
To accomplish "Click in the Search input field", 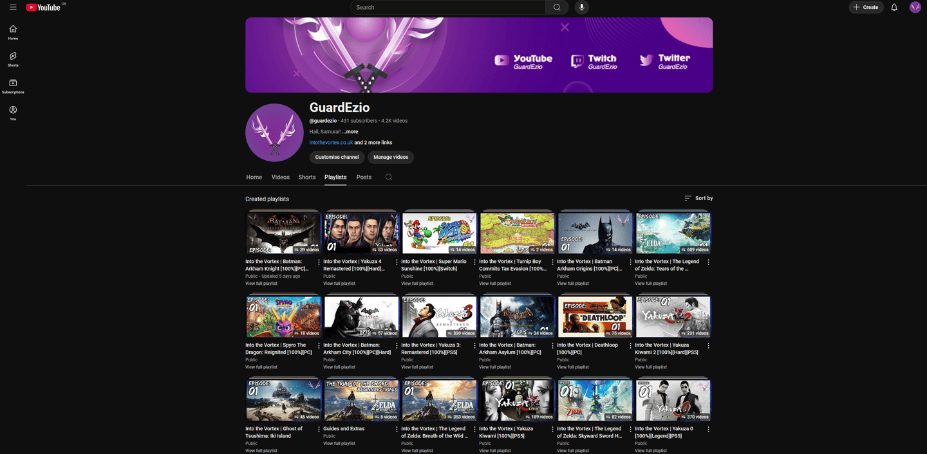I will tap(448, 7).
